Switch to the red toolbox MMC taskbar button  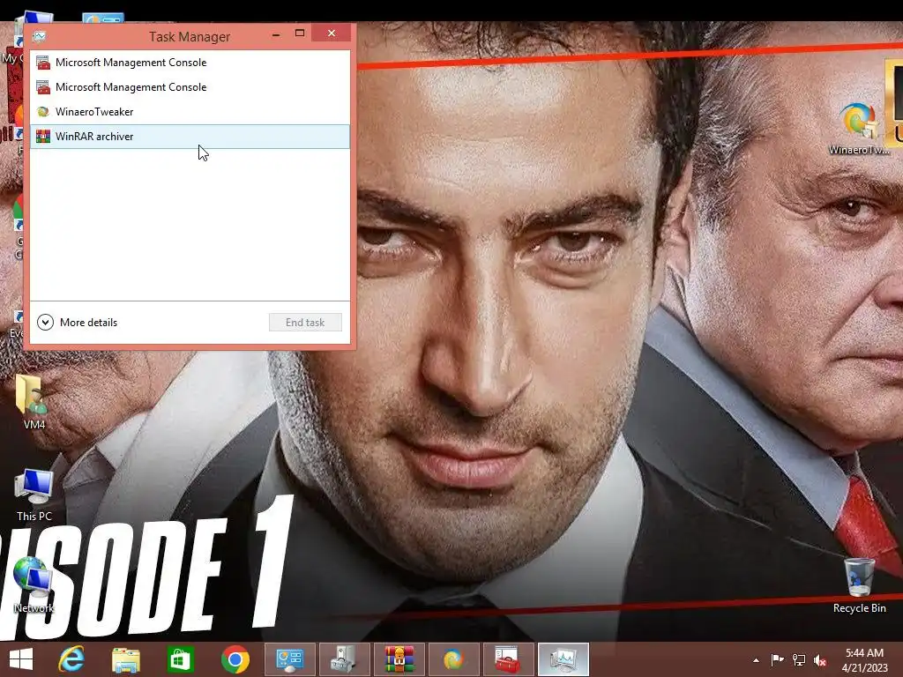point(509,659)
